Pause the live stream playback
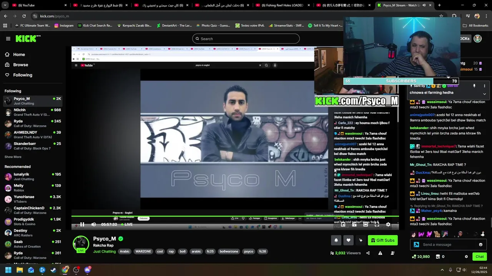 [82, 225]
